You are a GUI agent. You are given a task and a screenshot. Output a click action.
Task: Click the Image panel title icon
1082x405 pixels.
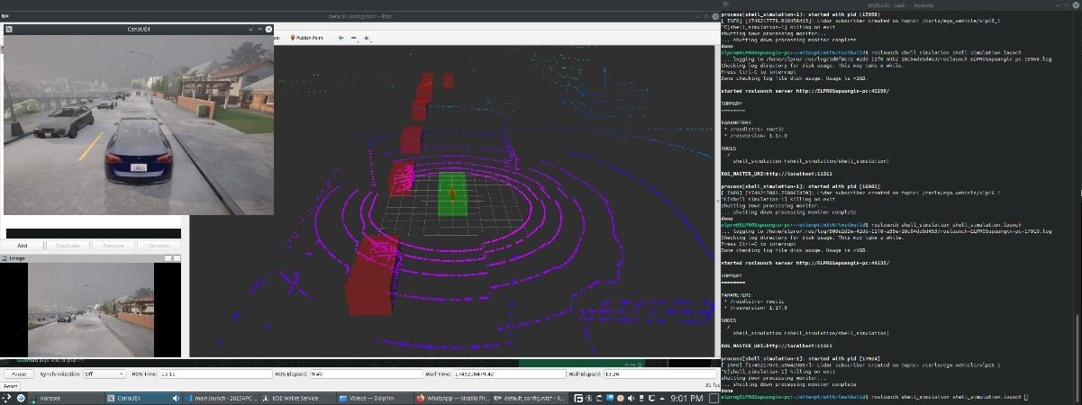[x=4, y=259]
